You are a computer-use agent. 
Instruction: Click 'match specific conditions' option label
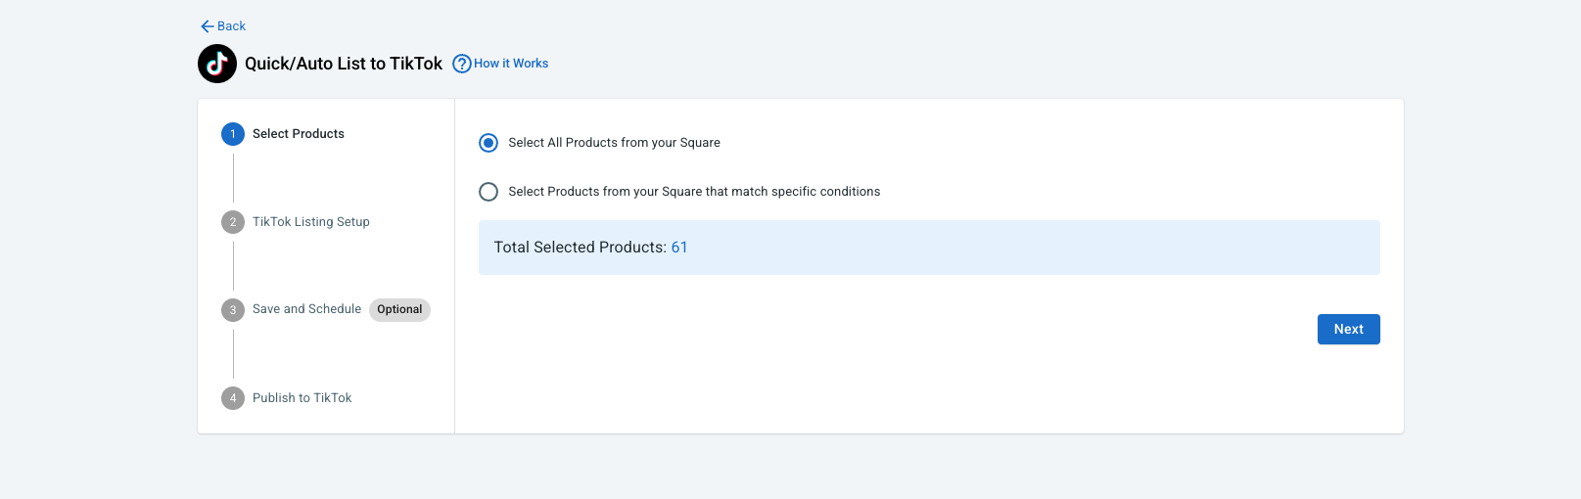pos(694,192)
